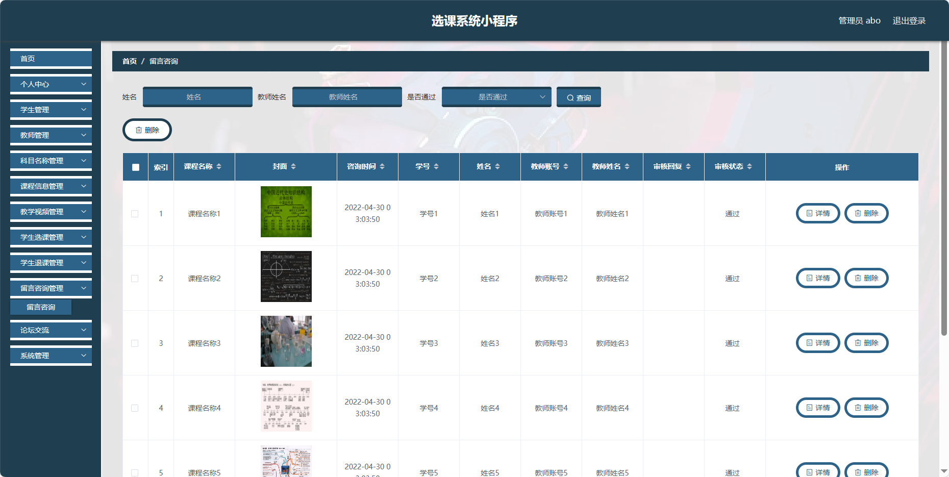Sort table by 课程名称 column arrows
This screenshot has width=949, height=477.
point(219,166)
